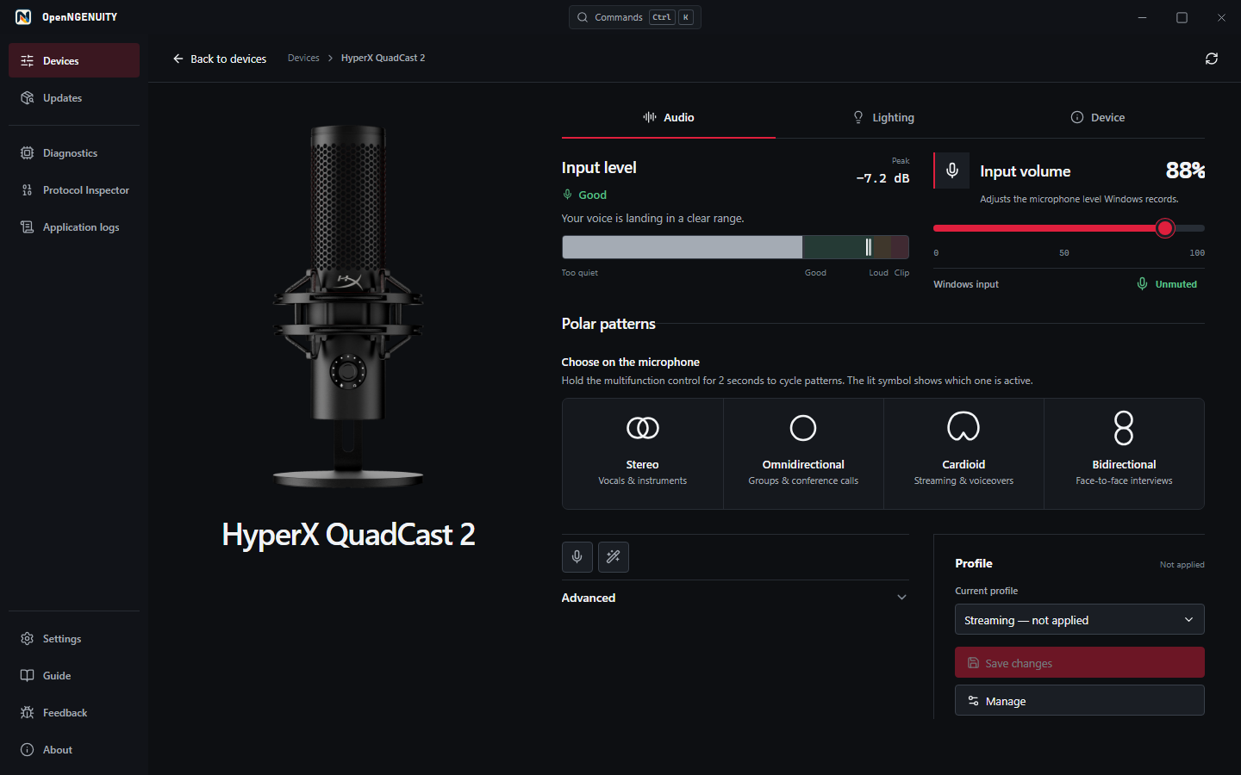Click the microphone icon beside Input volume

(952, 170)
